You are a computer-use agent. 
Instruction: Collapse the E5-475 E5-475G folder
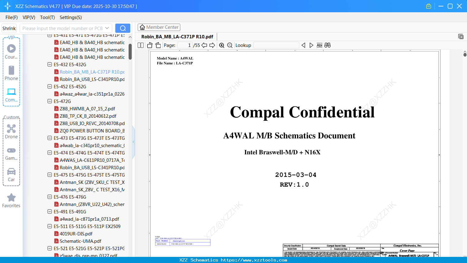[50, 175]
